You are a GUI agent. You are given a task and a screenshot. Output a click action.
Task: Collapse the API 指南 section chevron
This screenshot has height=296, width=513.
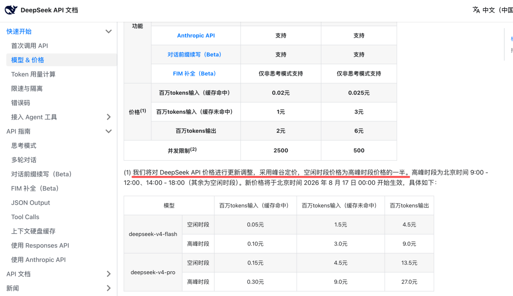109,132
